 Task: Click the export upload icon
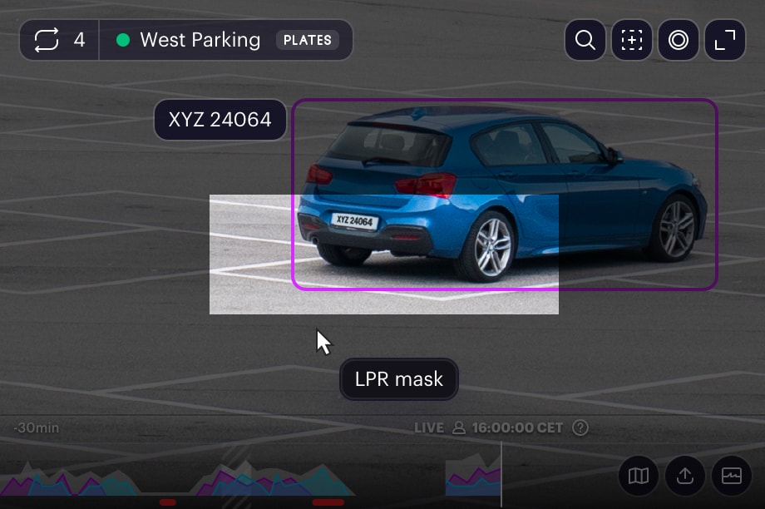tap(685, 476)
